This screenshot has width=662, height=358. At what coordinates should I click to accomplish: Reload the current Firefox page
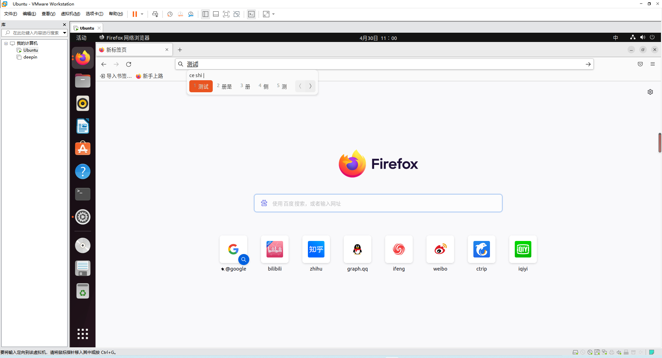(129, 64)
